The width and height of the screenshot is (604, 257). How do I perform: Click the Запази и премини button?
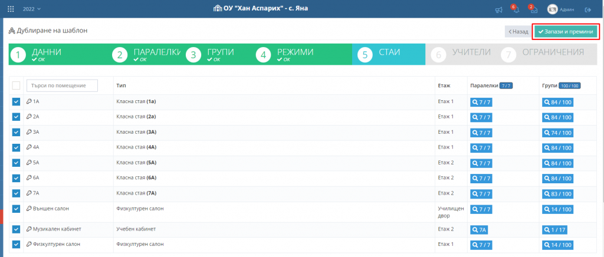pos(565,31)
